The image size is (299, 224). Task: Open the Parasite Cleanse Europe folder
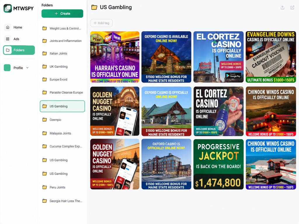click(62, 92)
